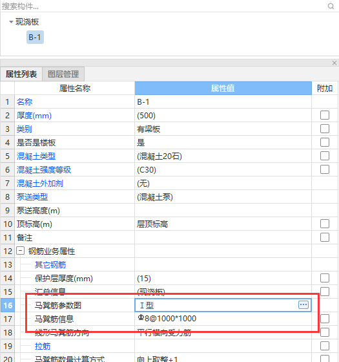
Task: Select the B-1 name value cell
Action: pos(223,102)
